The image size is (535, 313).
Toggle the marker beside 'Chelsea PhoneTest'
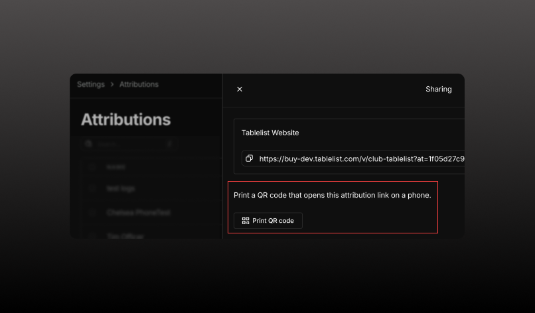click(92, 212)
